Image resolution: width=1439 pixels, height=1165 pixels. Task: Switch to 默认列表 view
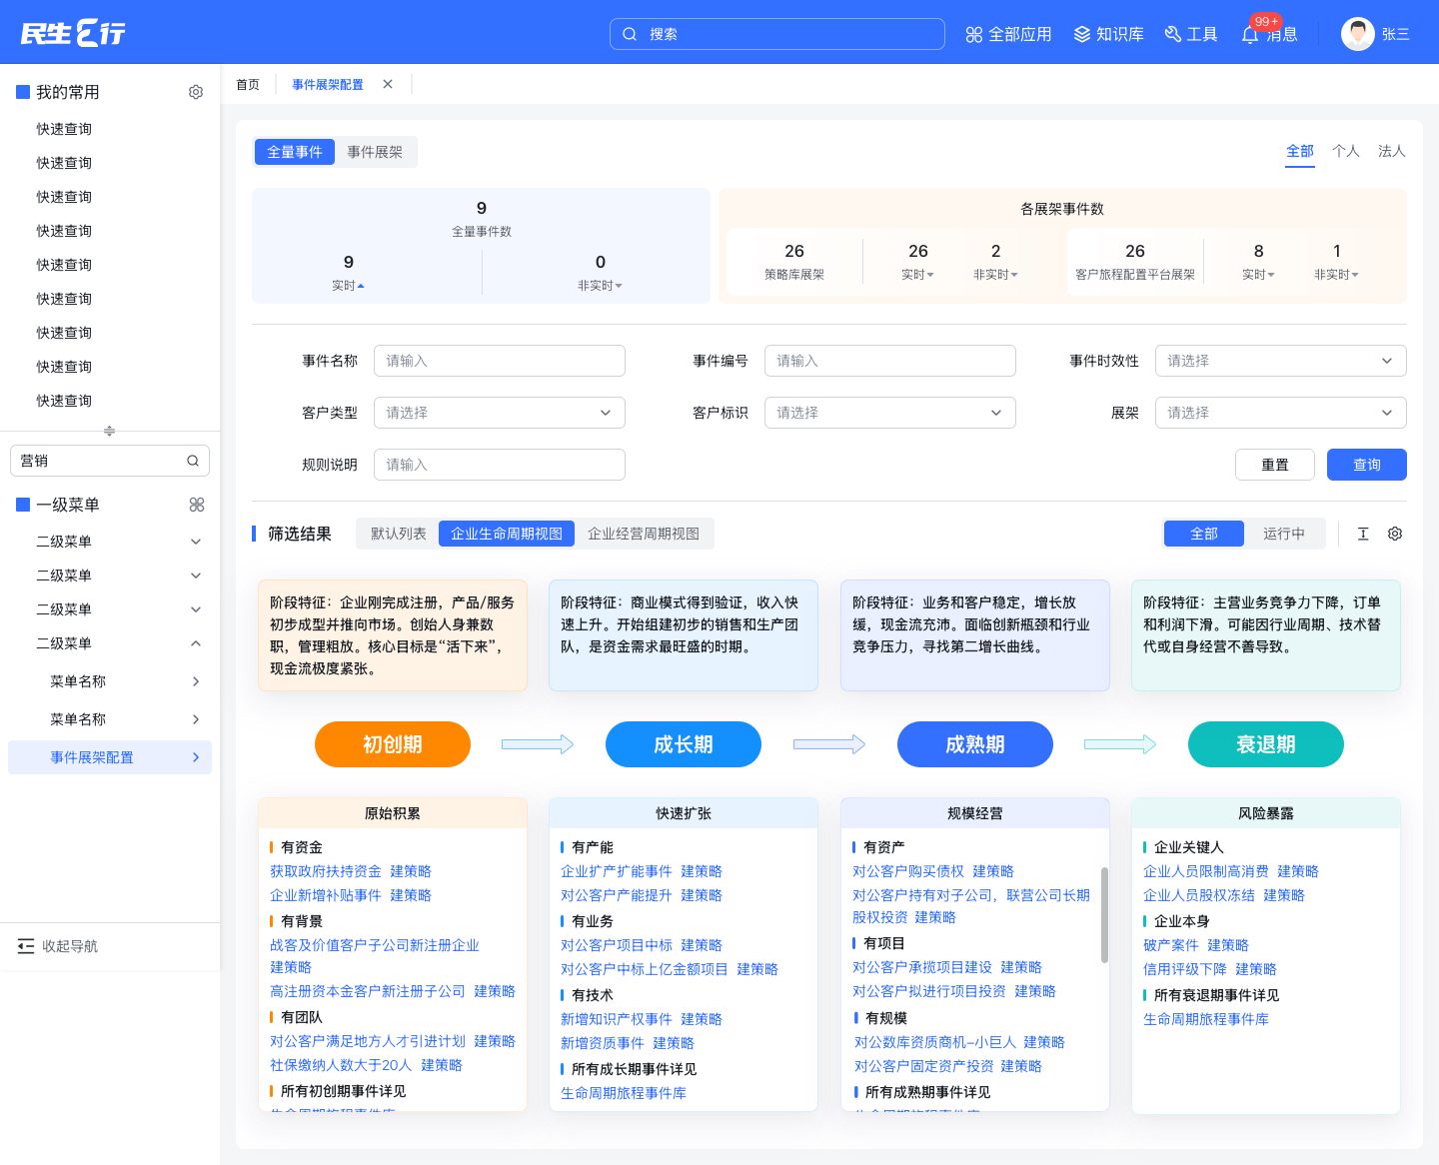(399, 534)
